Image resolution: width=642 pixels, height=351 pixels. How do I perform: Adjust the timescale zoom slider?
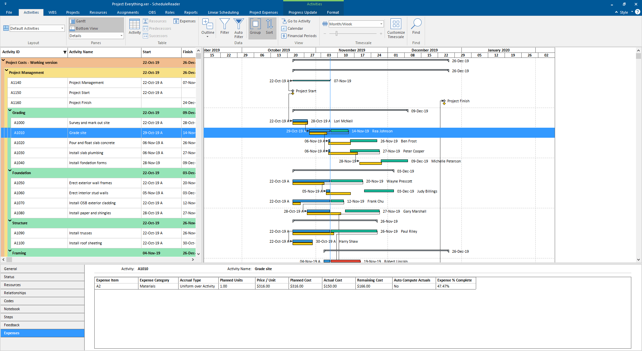(337, 33)
